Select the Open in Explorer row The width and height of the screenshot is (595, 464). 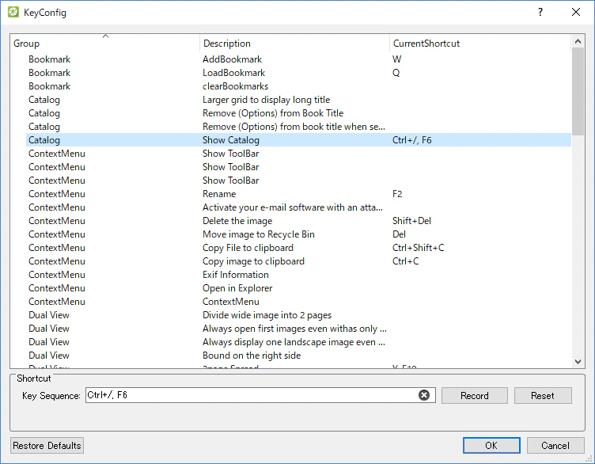pyautogui.click(x=298, y=288)
